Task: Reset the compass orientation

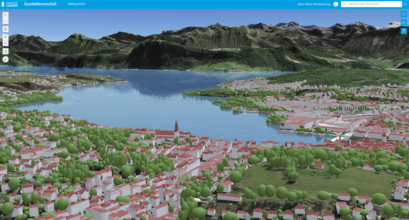Action: pyautogui.click(x=5, y=51)
